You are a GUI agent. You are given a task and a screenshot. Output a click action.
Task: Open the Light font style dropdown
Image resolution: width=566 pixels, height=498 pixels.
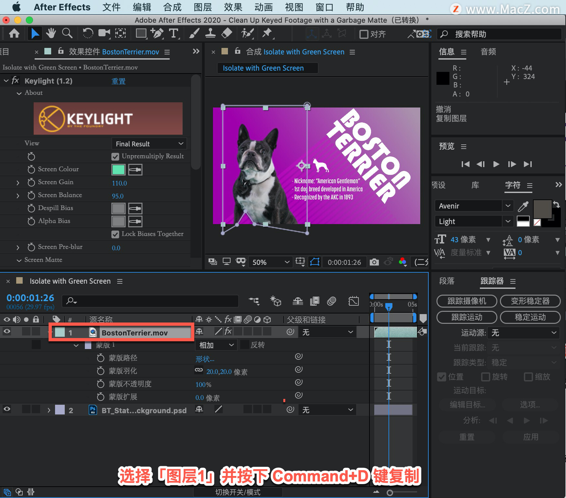tap(474, 221)
